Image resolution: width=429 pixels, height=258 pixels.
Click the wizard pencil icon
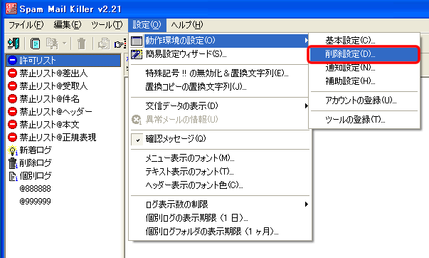coord(137,54)
